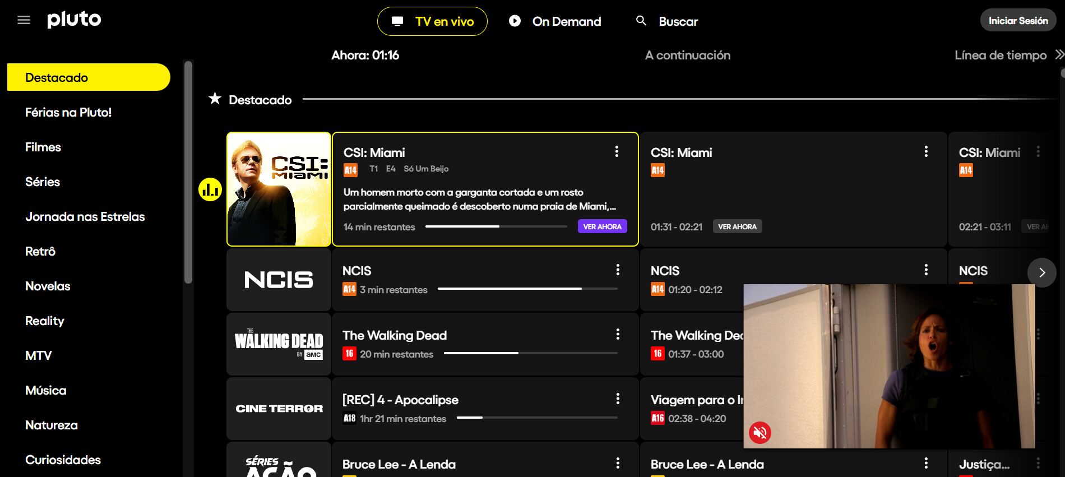The height and width of the screenshot is (477, 1065).
Task: Click the sidebar category scrollbar
Action: click(188, 172)
